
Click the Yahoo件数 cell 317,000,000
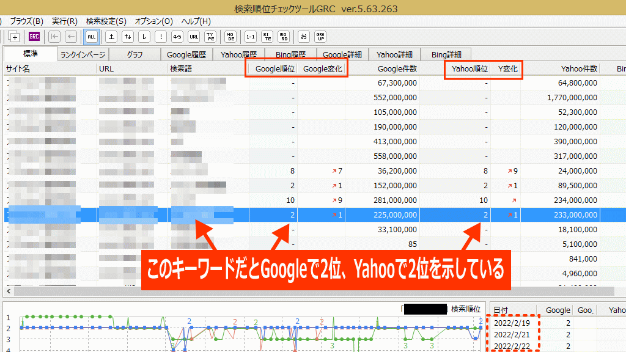pos(576,156)
